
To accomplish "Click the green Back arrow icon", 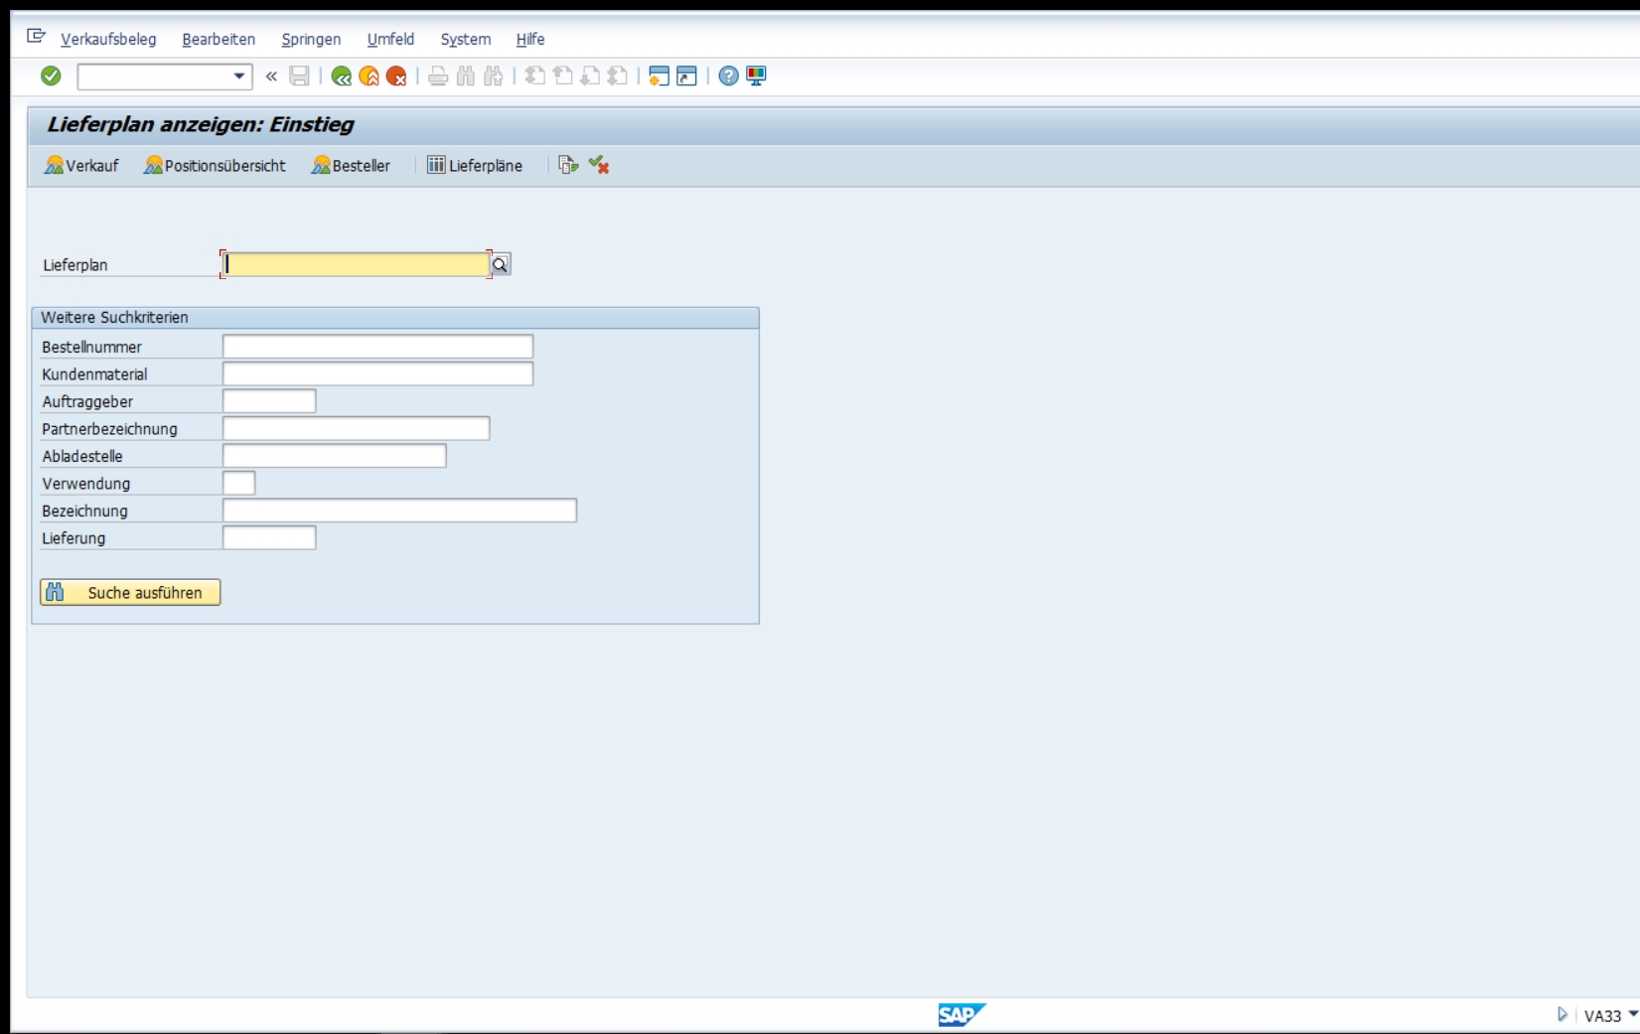I will [x=342, y=75].
